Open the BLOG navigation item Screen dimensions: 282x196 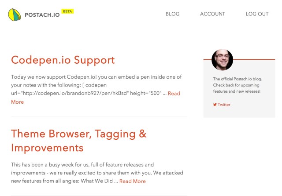[x=172, y=14]
